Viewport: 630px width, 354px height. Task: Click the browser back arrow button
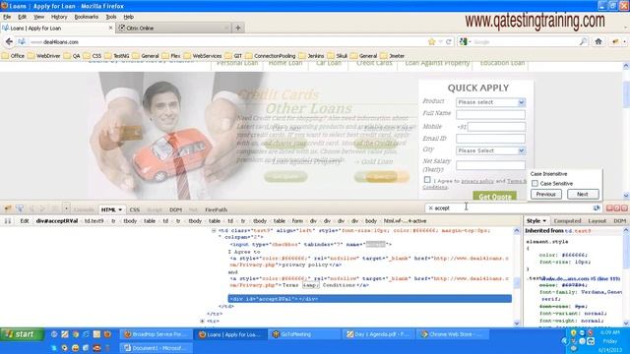(9, 41)
